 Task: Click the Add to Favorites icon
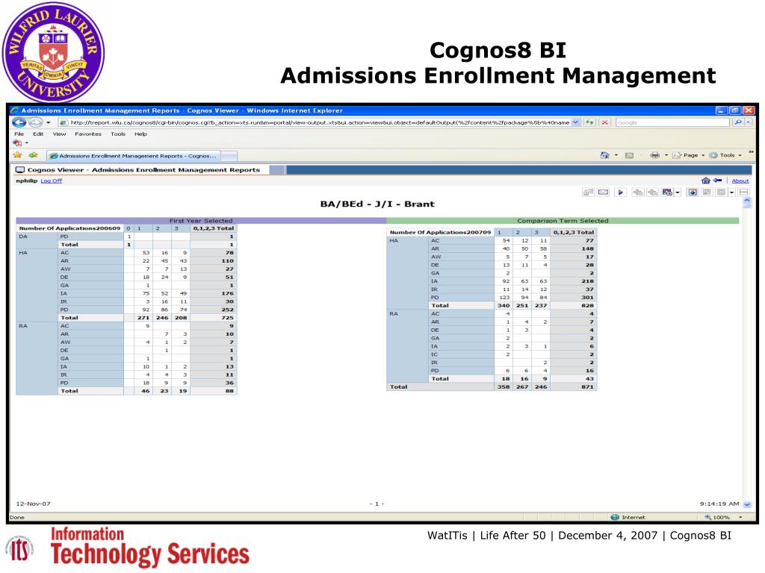click(x=33, y=155)
